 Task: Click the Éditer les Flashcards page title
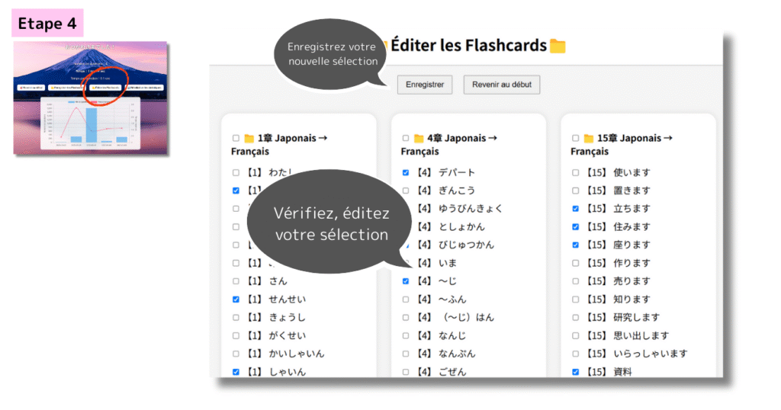pos(468,46)
